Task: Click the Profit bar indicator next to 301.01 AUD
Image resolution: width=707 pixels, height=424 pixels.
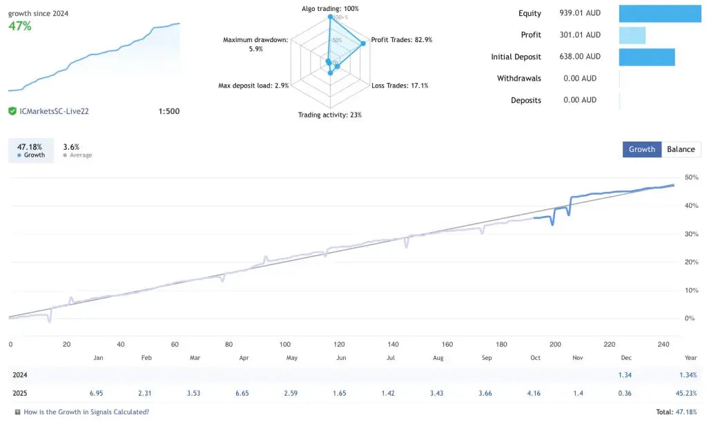Action: point(632,35)
